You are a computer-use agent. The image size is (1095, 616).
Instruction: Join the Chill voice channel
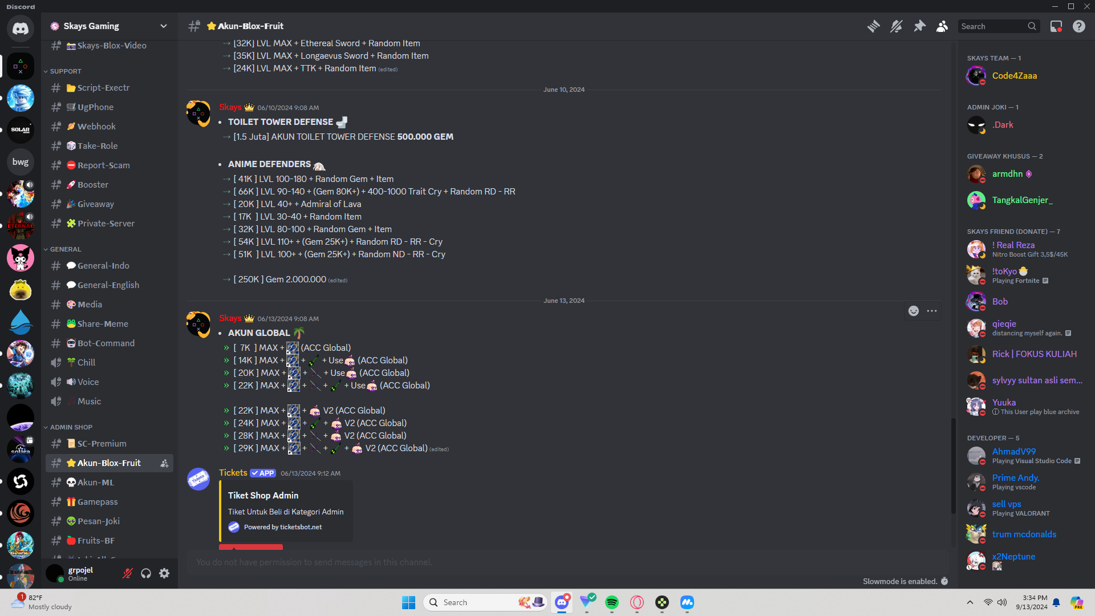click(109, 363)
